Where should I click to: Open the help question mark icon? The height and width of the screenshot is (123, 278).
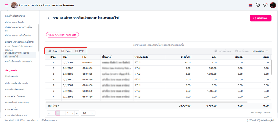tap(258, 5)
